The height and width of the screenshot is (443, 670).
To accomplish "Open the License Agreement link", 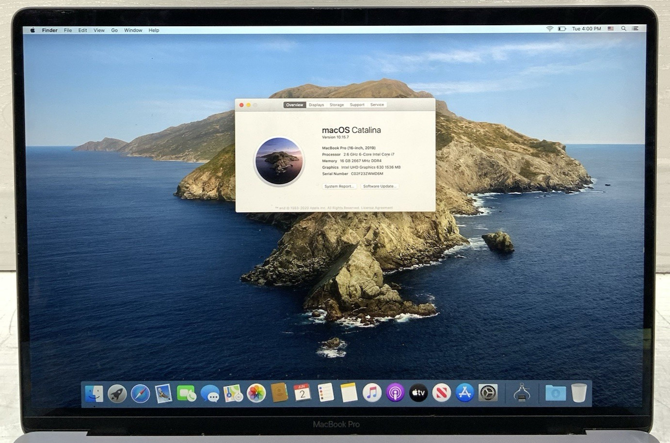I will coord(377,208).
